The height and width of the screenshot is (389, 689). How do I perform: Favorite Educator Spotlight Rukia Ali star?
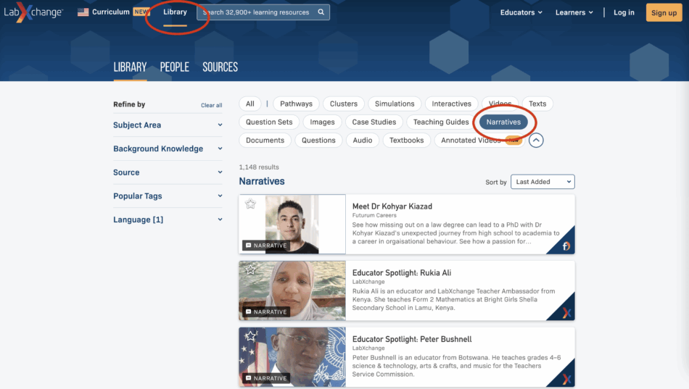pos(250,269)
